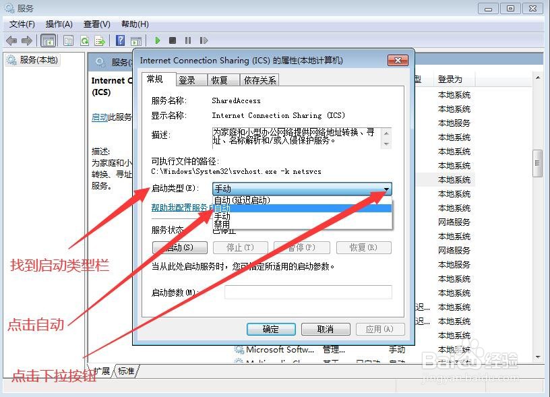
Task: Switch to the 依存关系 tab
Action: pyautogui.click(x=259, y=80)
